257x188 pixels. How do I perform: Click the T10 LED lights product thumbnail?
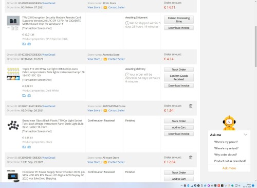pyautogui.click(x=13, y=74)
